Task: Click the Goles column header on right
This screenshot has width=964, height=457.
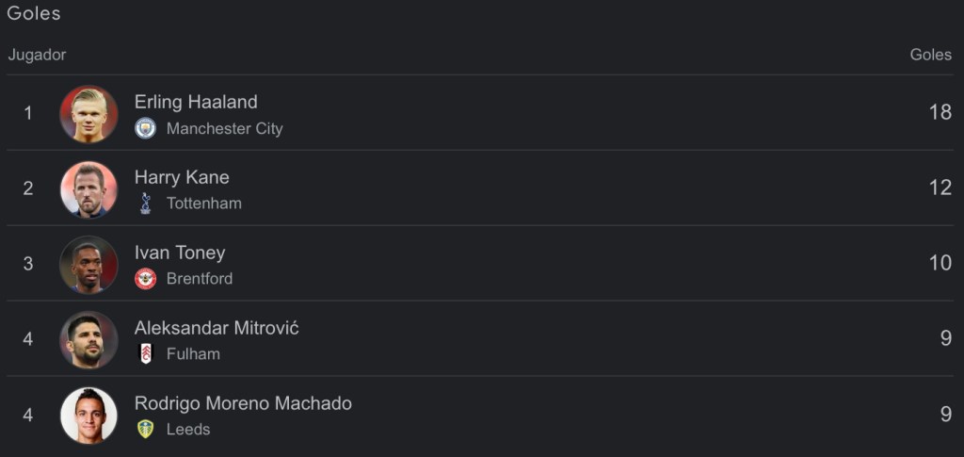Action: click(930, 55)
